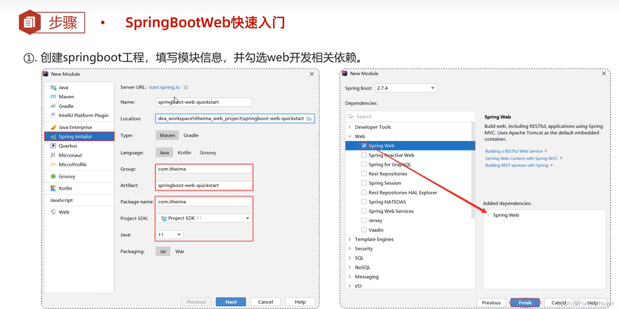The image size is (619, 309).
Task: Click dependencies list vertical scrollbar
Action: (x=473, y=170)
